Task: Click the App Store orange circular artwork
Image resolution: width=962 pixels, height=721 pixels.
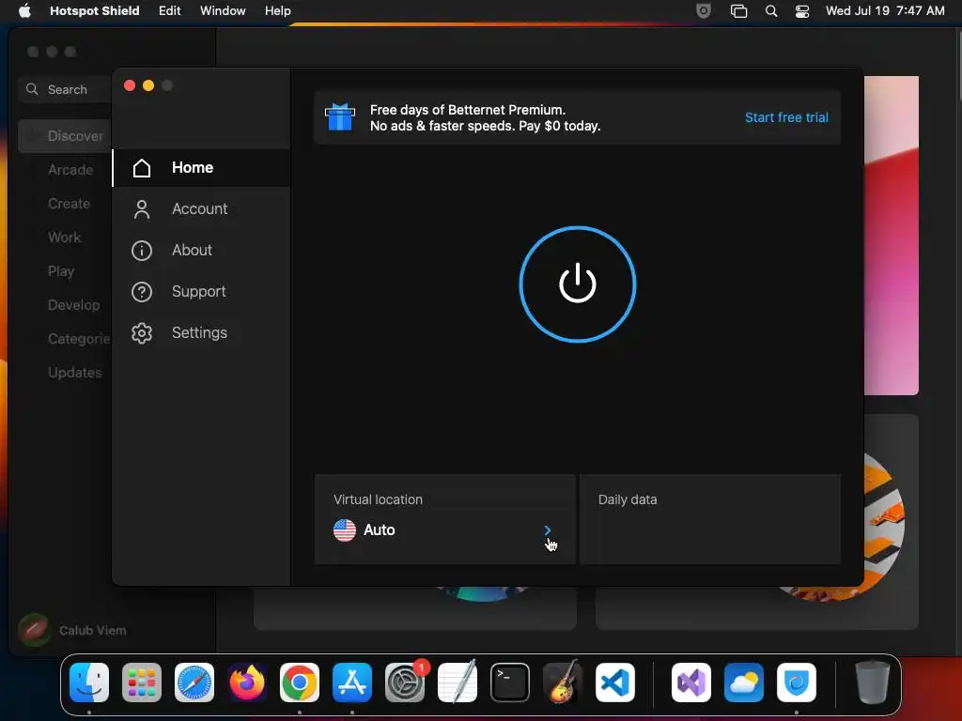Action: coord(883,528)
